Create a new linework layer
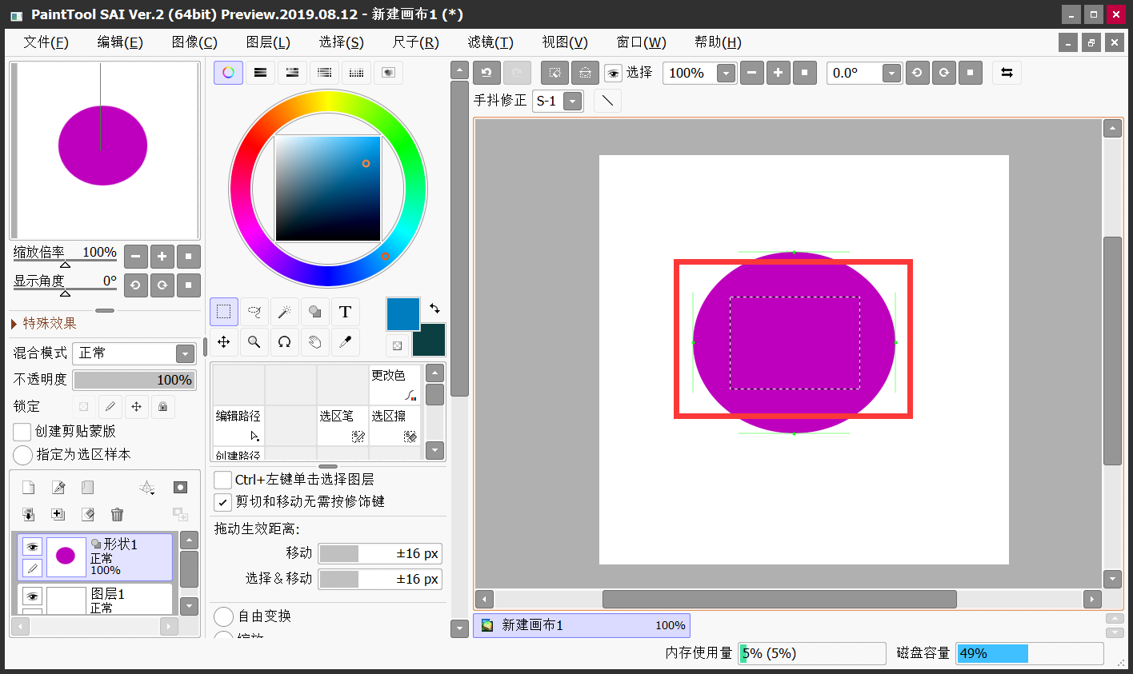The height and width of the screenshot is (674, 1133). [x=58, y=488]
